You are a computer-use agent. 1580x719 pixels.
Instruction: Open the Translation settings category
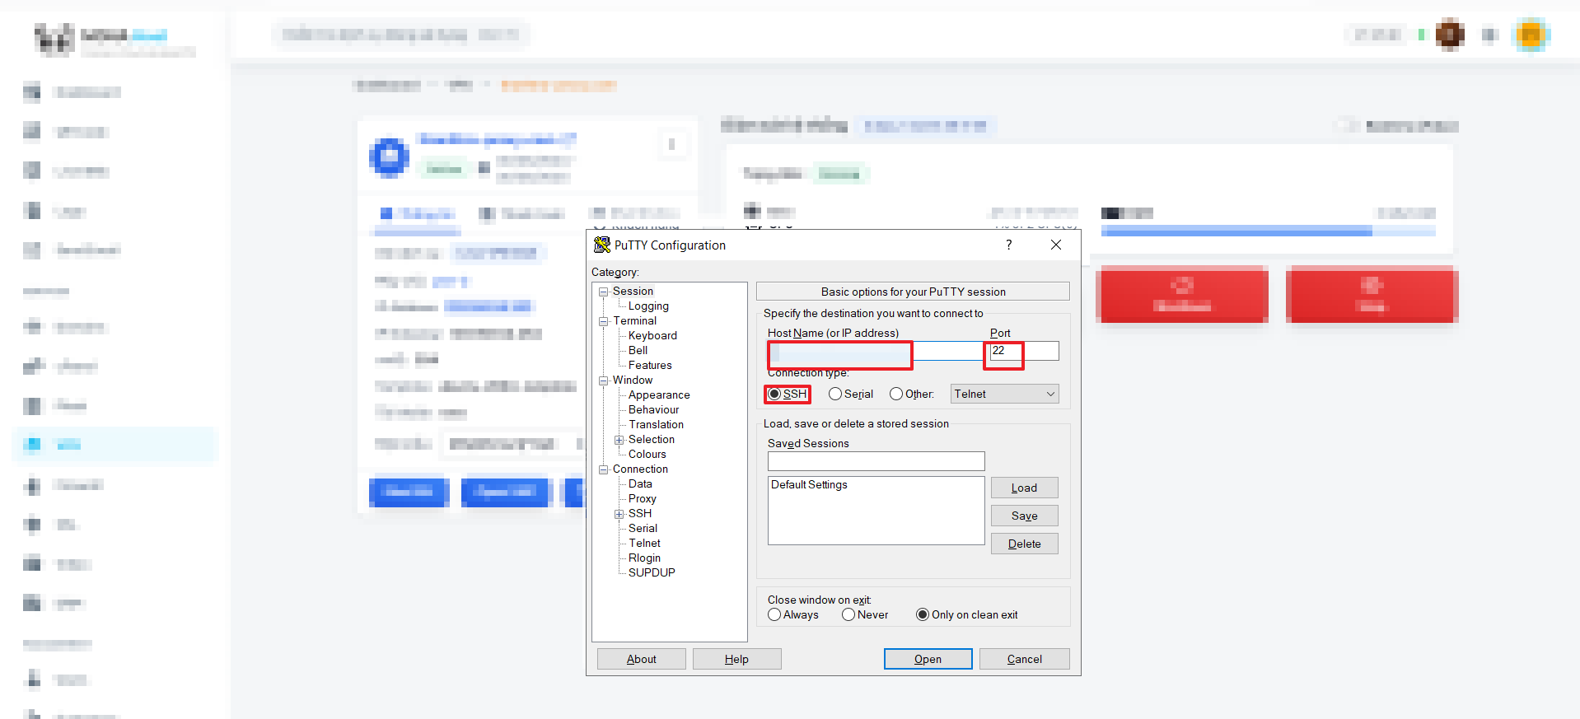coord(656,425)
